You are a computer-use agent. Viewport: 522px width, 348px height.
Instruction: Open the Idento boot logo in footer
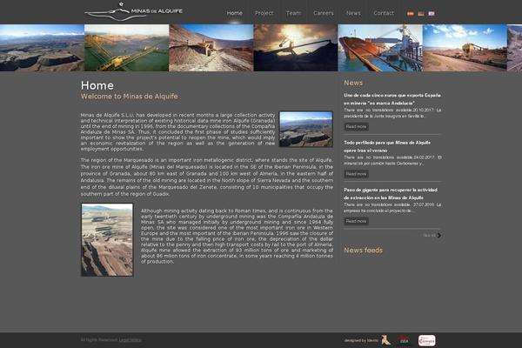point(385,340)
